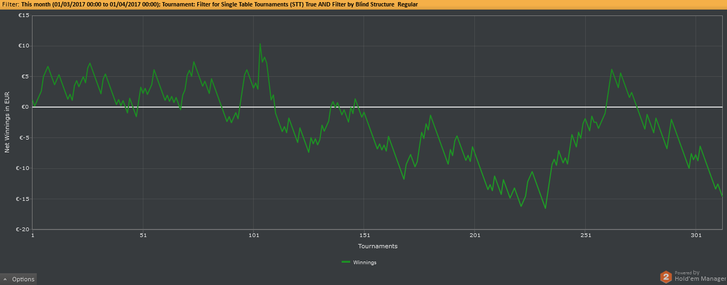Click the €15 y-axis label
Screen dimensions: 727x285
coord(24,15)
